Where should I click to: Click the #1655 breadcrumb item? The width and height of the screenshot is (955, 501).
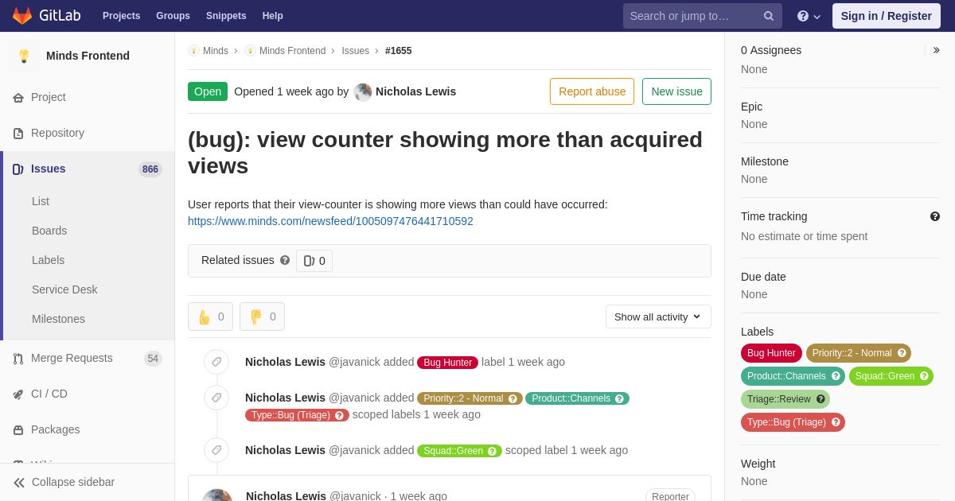tap(398, 51)
